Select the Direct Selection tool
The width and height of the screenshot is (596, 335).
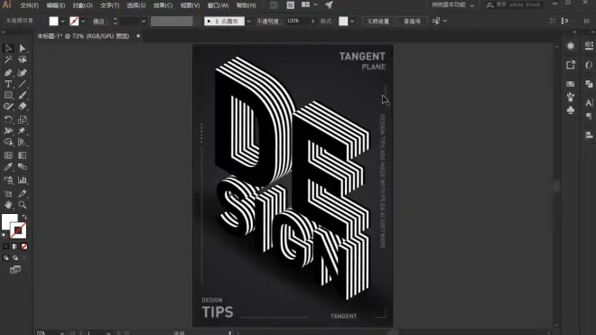point(23,48)
